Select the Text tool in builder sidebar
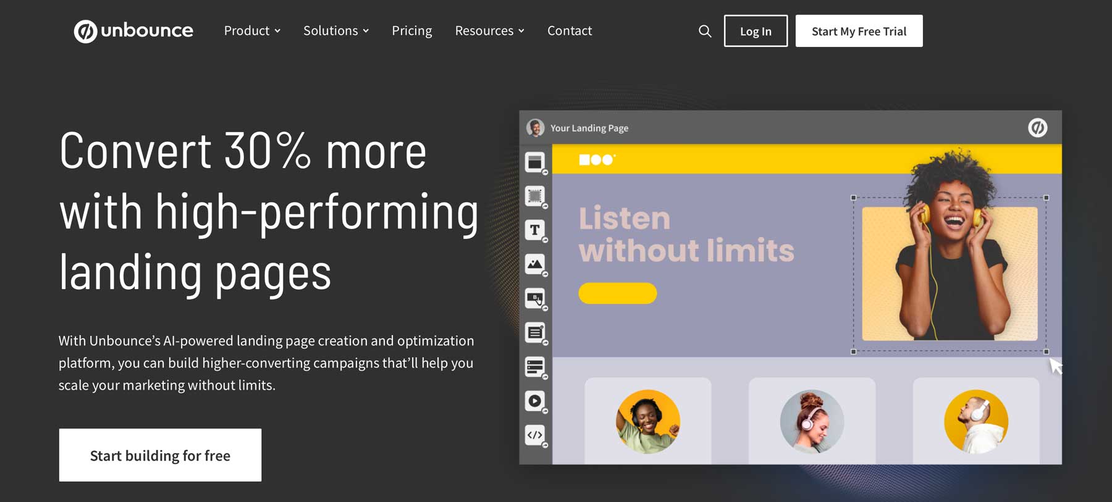 (535, 230)
